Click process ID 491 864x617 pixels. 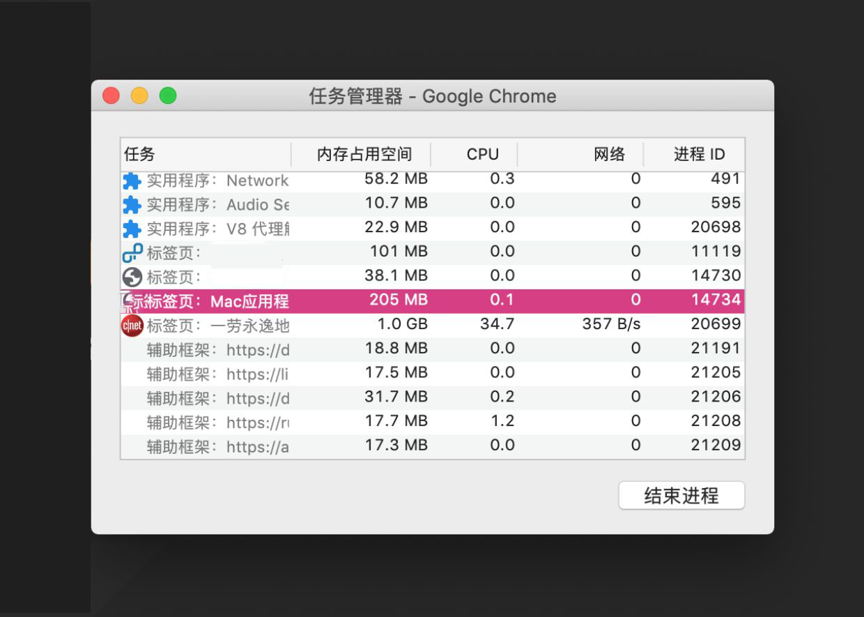(725, 179)
